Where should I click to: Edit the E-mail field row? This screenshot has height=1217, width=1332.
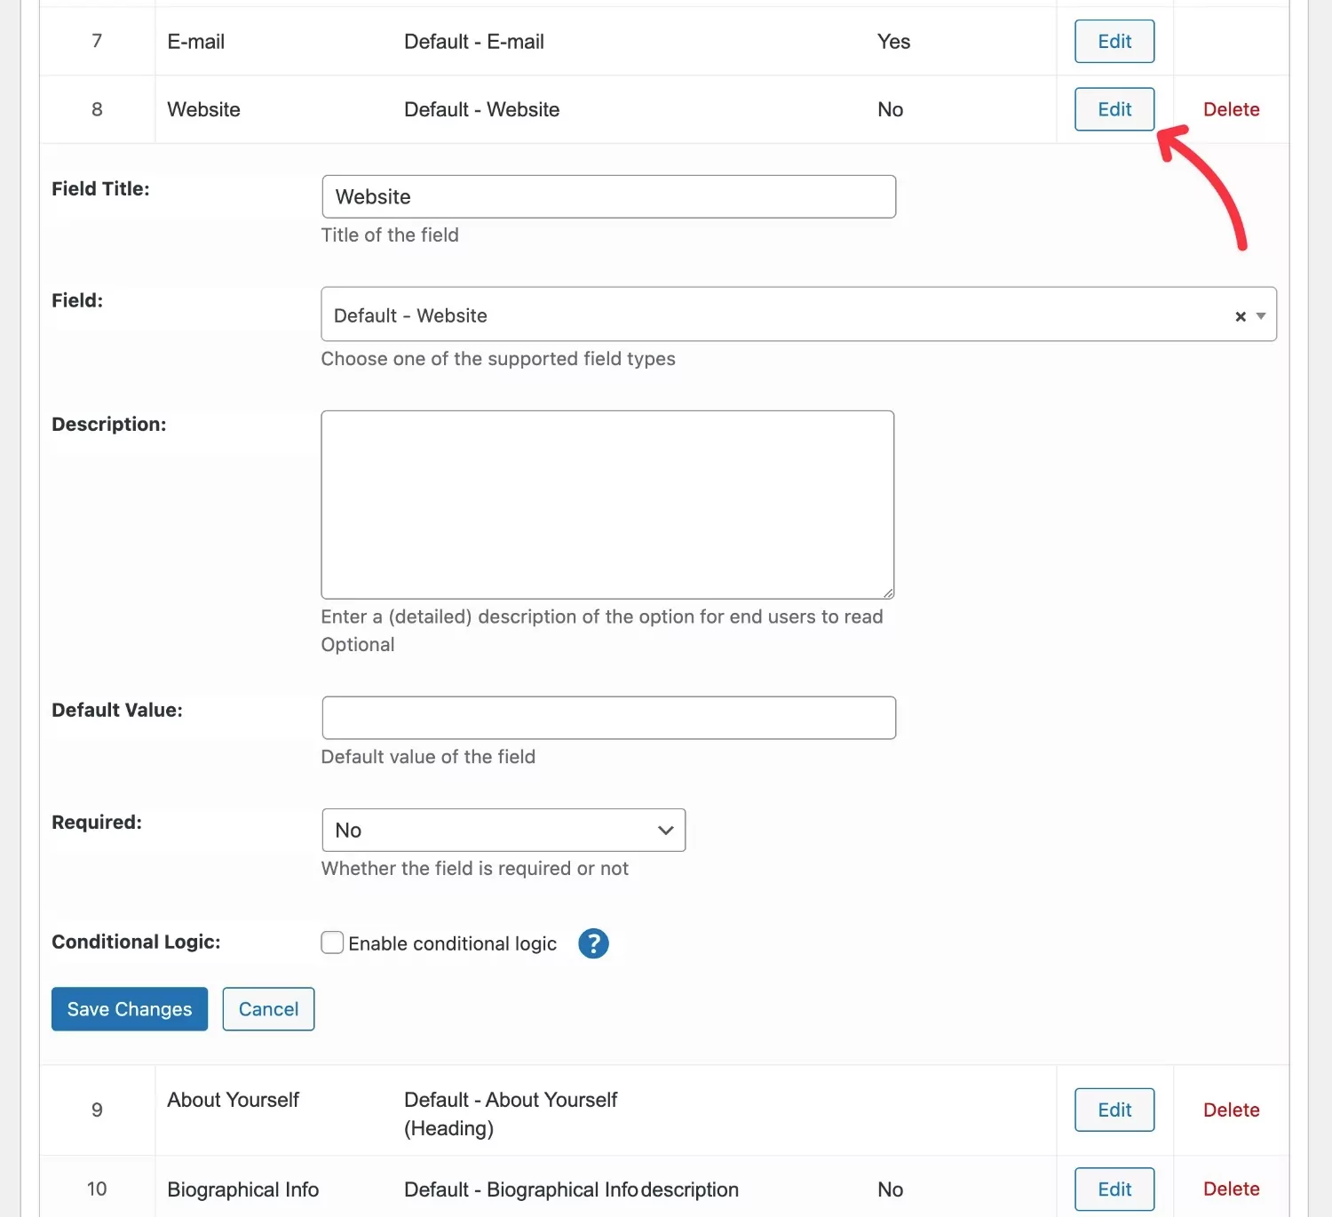point(1114,42)
